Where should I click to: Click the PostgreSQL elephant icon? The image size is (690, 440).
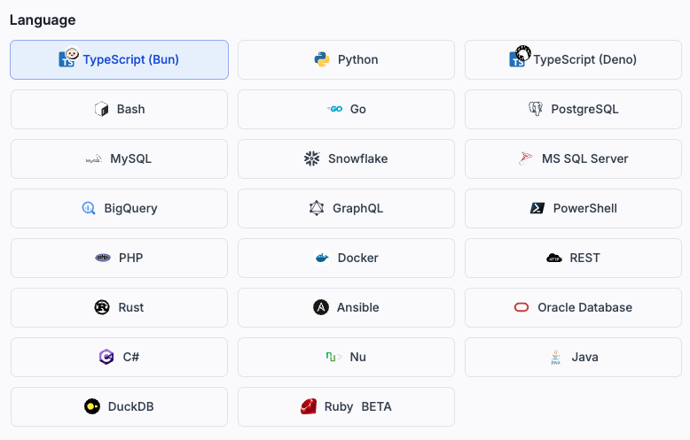[x=536, y=109]
